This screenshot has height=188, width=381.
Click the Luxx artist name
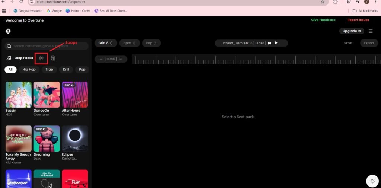pyautogui.click(x=38, y=159)
